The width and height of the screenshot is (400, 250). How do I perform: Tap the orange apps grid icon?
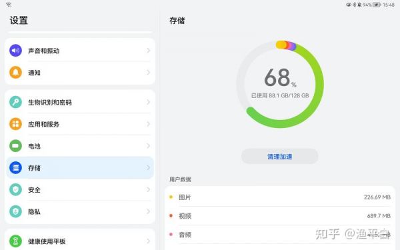[15, 124]
